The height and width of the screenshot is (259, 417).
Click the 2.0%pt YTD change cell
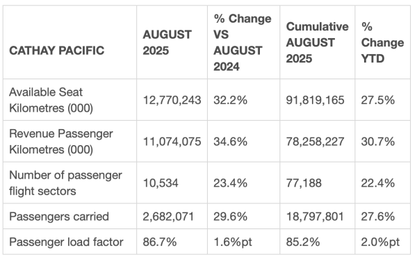click(380, 242)
